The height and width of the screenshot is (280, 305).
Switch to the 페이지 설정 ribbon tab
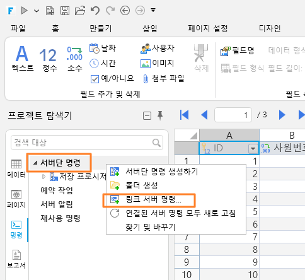click(208, 28)
